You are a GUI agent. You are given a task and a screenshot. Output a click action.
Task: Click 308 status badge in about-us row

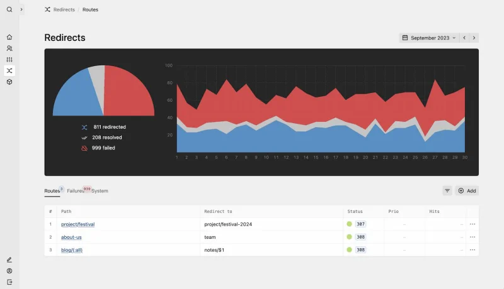point(360,237)
